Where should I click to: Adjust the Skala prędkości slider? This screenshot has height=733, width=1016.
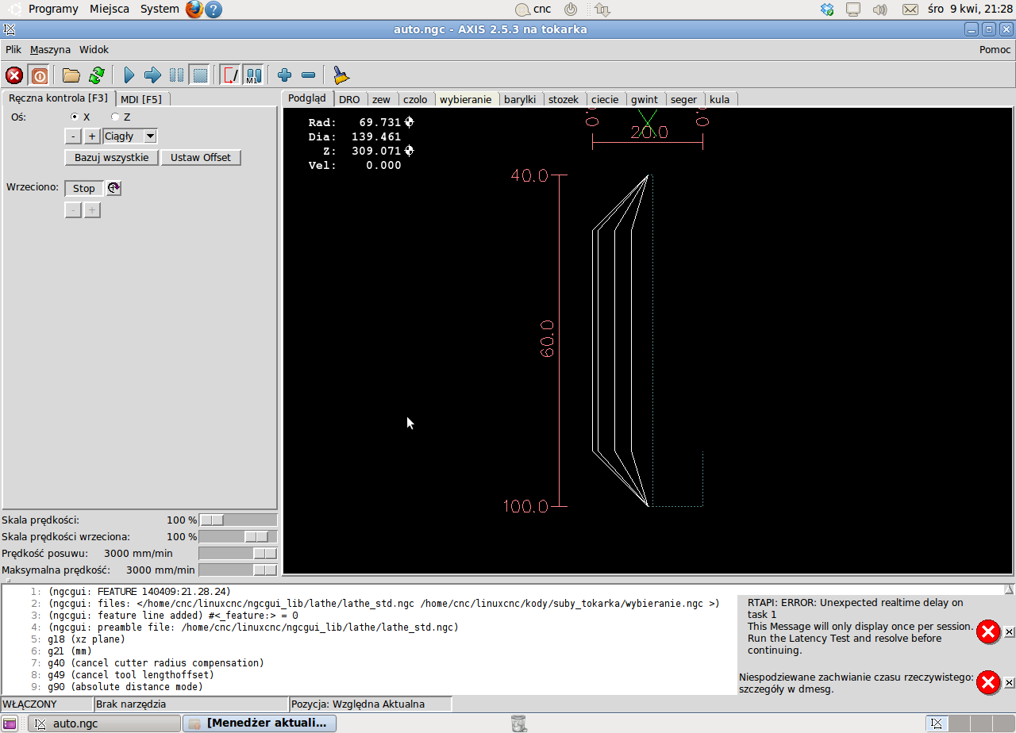pyautogui.click(x=237, y=520)
